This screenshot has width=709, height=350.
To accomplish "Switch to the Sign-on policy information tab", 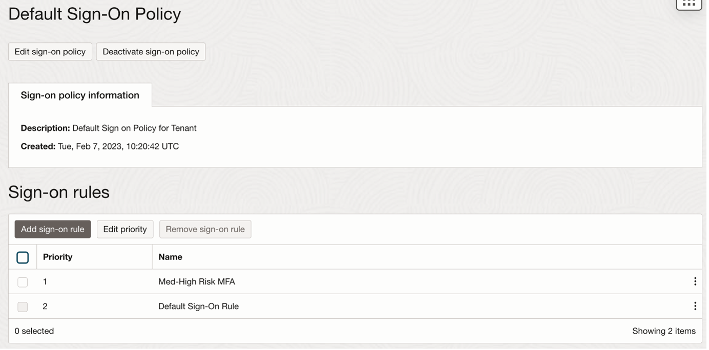I will click(x=79, y=95).
